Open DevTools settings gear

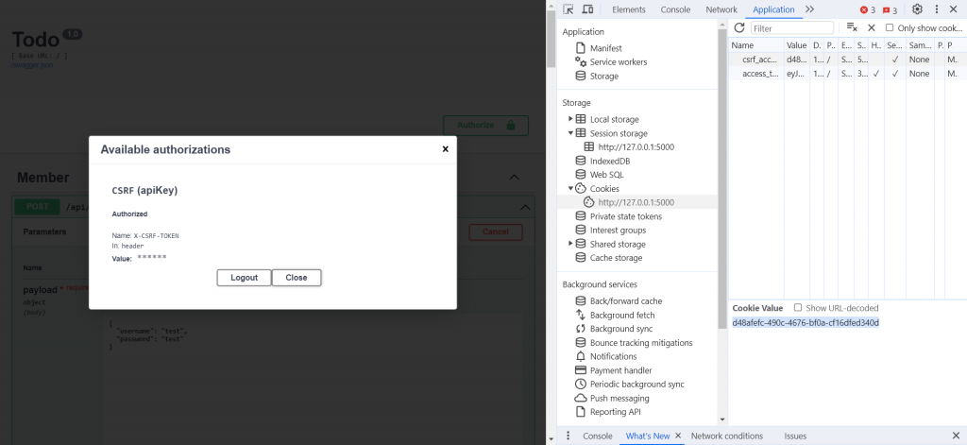[917, 9]
